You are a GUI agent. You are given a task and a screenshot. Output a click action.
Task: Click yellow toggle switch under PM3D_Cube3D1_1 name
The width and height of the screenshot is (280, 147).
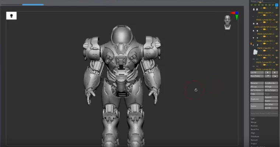(264, 15)
